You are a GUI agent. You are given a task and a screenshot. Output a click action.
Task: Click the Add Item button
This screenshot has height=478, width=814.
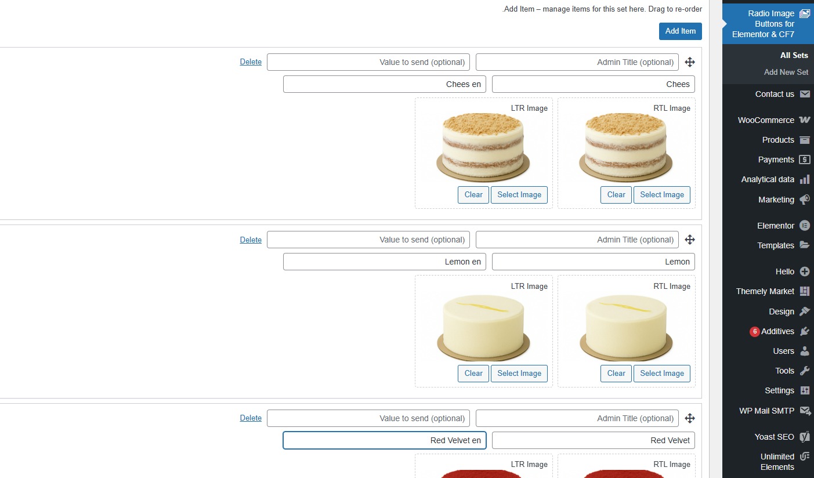pos(680,31)
